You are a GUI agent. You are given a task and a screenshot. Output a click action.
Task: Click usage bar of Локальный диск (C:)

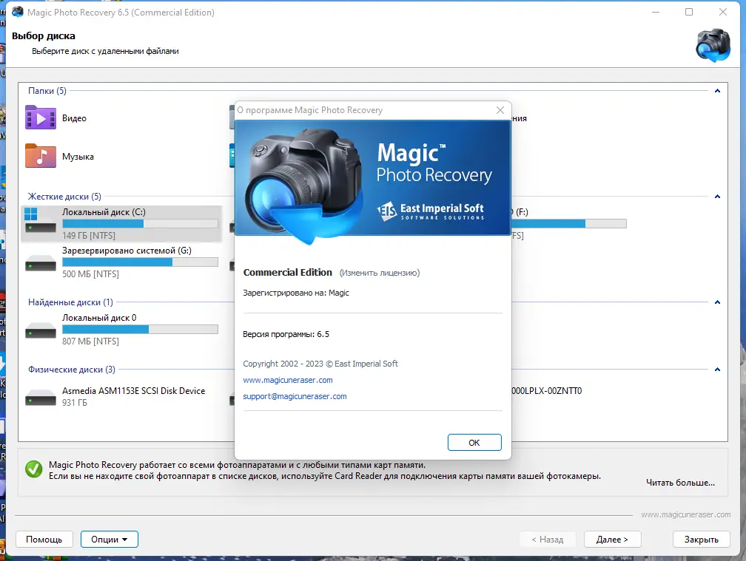click(140, 224)
